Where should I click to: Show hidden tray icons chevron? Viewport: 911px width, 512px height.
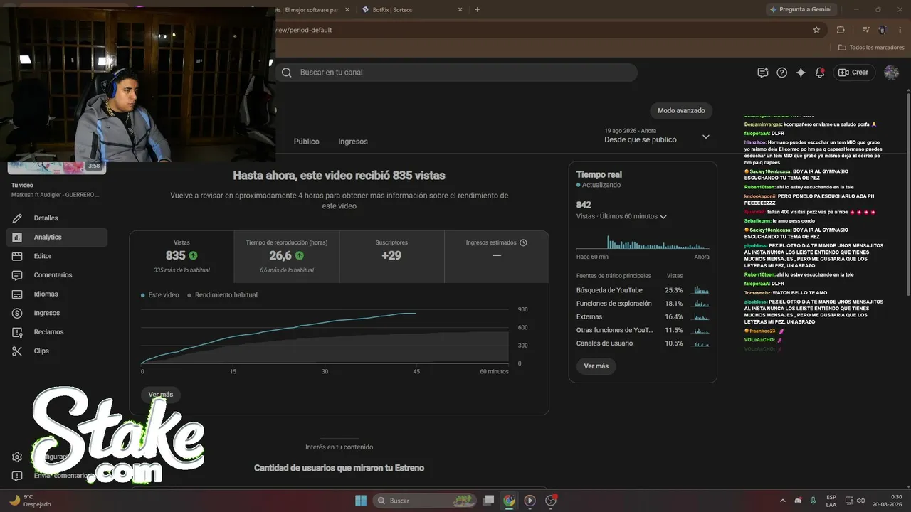[x=783, y=501]
